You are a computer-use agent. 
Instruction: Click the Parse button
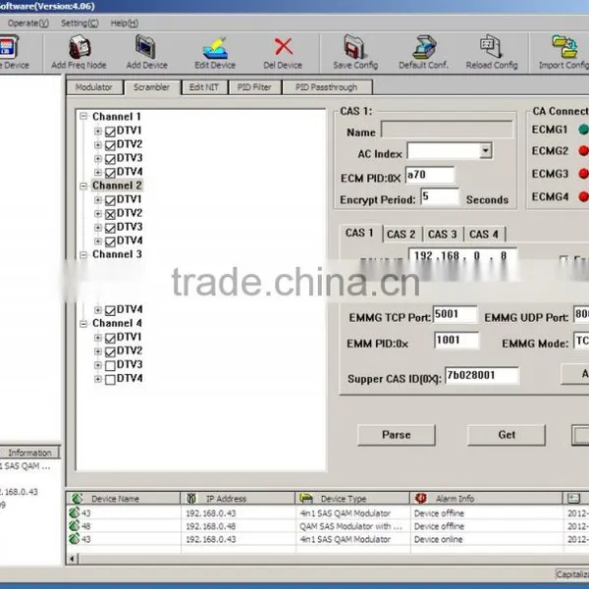[397, 435]
